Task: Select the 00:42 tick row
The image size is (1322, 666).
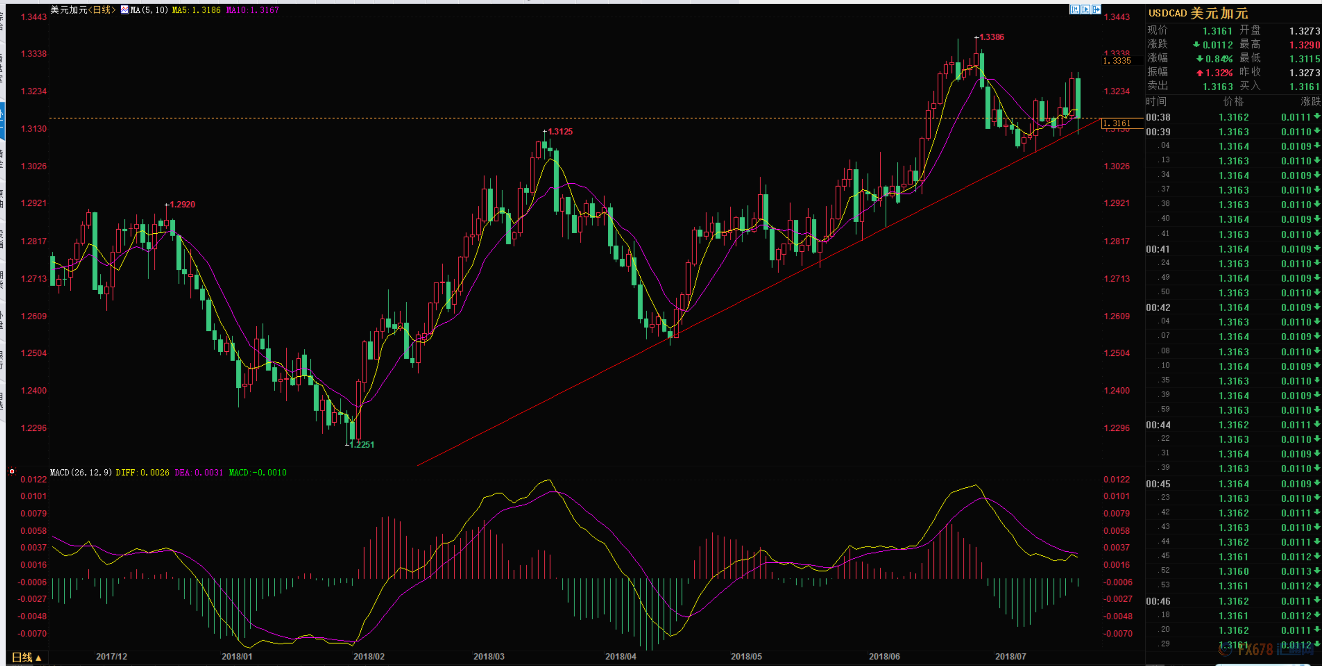Action: [x=1233, y=308]
